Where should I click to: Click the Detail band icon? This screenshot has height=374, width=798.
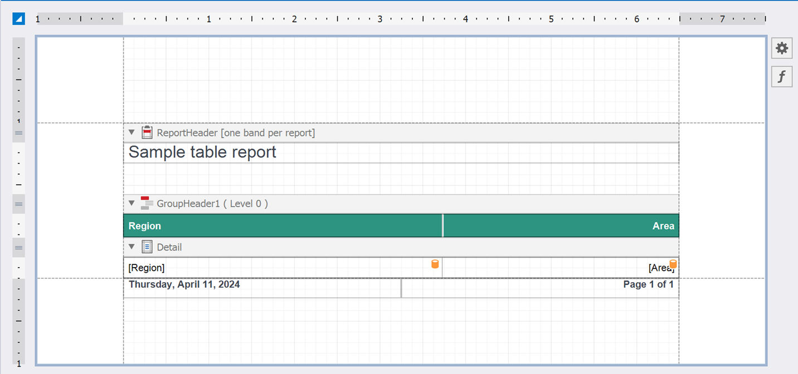(x=147, y=247)
